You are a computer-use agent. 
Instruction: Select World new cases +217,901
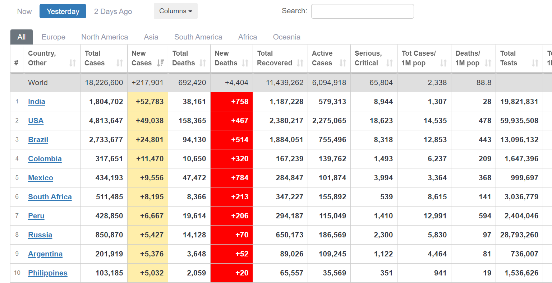pos(148,83)
